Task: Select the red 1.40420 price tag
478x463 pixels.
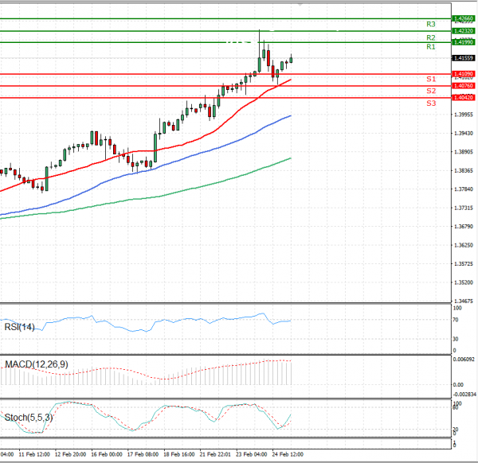Action: coord(464,97)
